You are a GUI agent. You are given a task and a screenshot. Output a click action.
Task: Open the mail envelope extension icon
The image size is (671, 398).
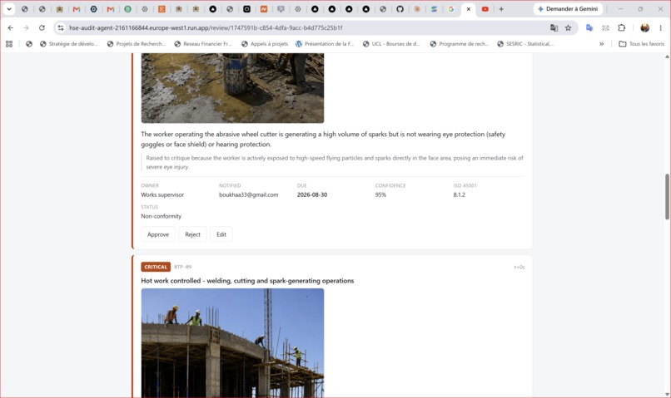pos(605,27)
